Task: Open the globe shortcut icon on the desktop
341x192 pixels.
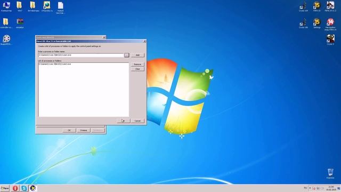Action: click(47, 6)
